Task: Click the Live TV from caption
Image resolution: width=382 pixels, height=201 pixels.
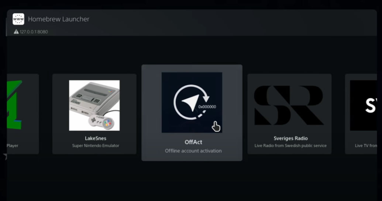Action: tap(366, 146)
